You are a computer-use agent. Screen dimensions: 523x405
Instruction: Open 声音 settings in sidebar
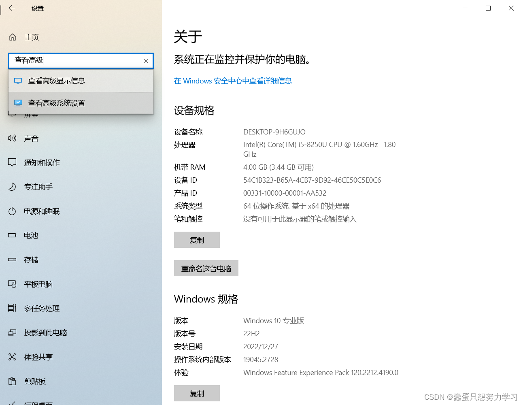(31, 138)
